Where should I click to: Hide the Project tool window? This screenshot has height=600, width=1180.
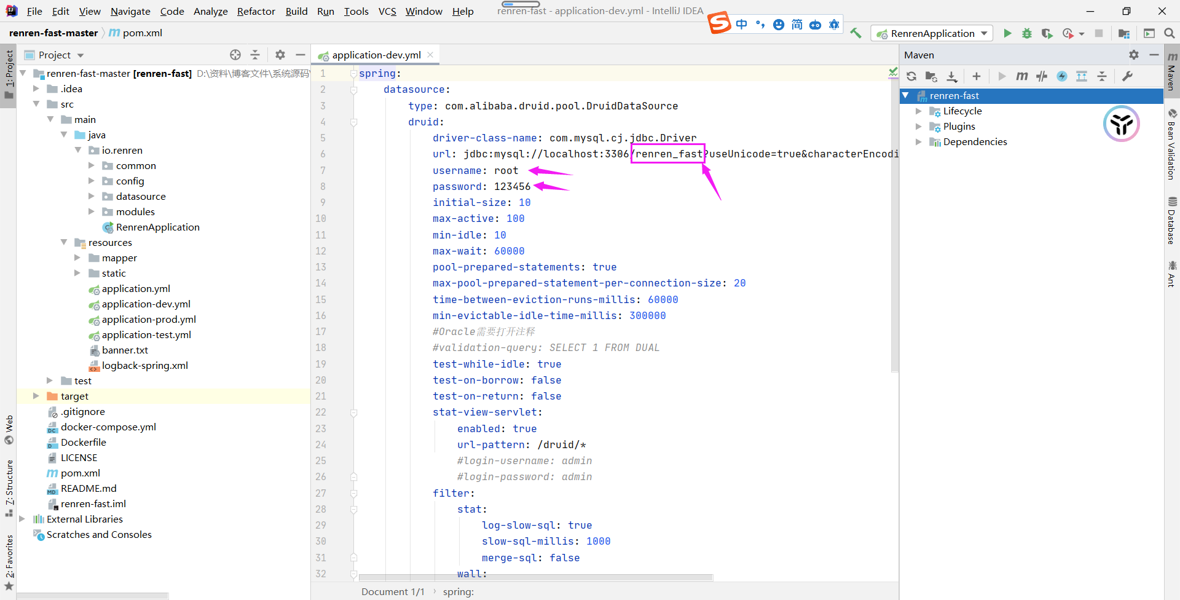(301, 55)
